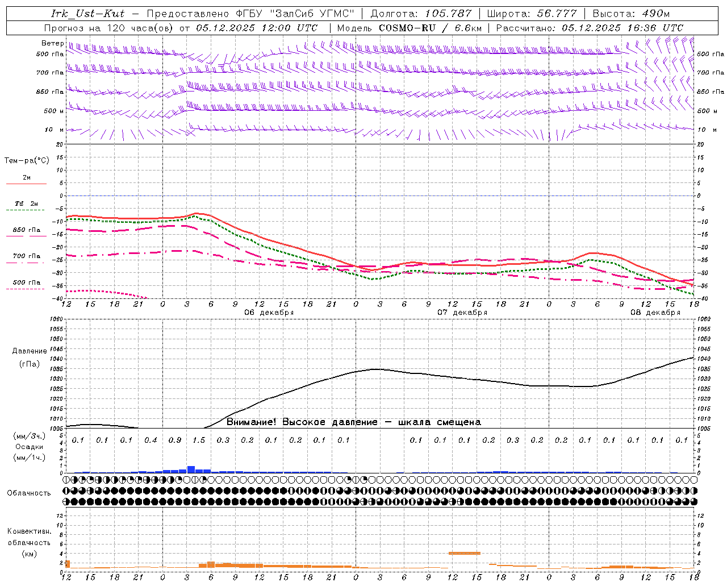Click the peak precipitation value "1.5"
This screenshot has width=727, height=582.
coord(199,440)
